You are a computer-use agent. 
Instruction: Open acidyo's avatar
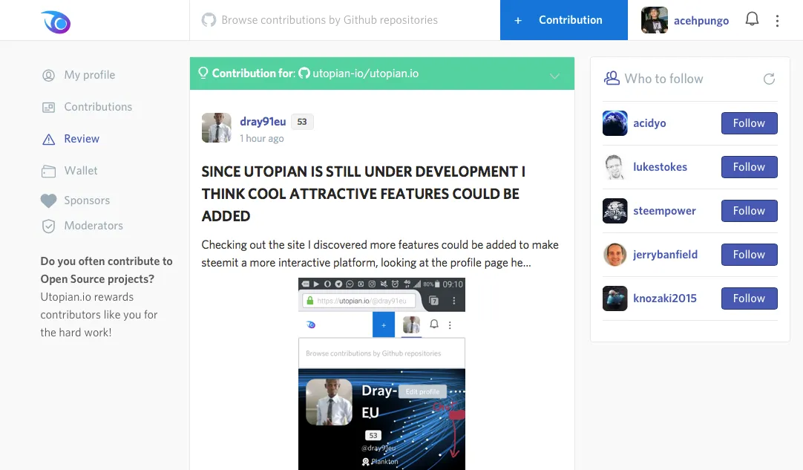point(614,123)
